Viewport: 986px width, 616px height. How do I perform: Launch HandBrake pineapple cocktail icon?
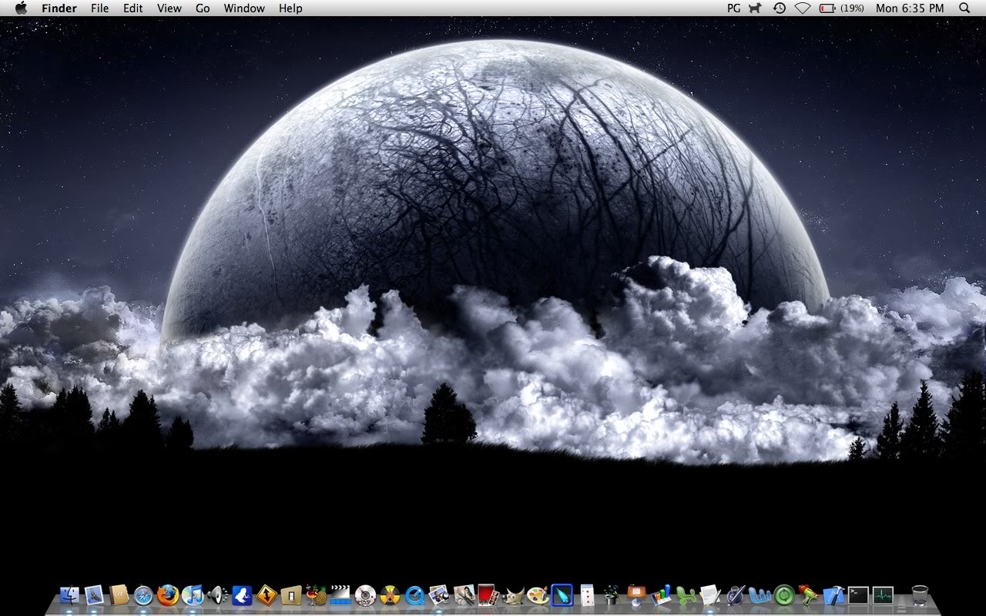pyautogui.click(x=316, y=594)
